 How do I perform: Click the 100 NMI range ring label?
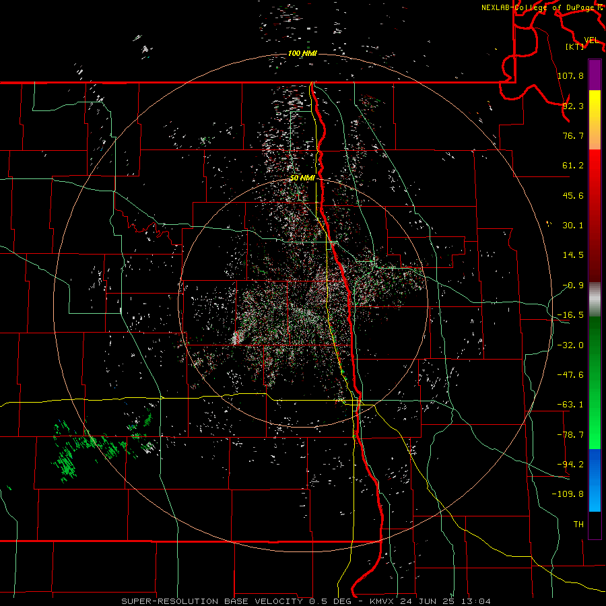click(302, 53)
